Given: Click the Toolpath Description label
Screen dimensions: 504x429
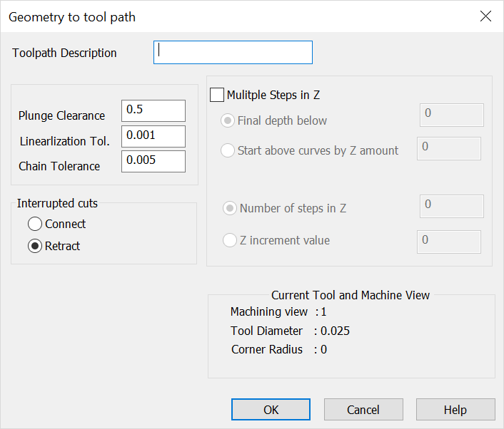Looking at the screenshot, I should [64, 53].
